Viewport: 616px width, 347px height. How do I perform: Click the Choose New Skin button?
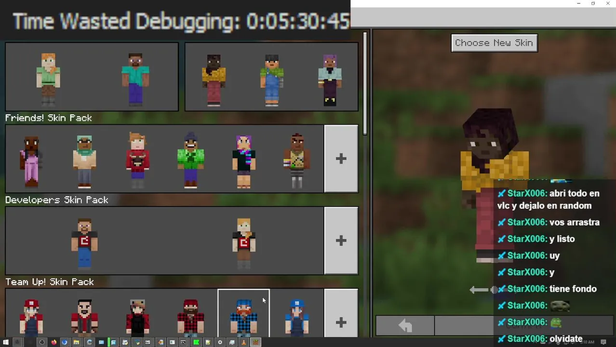pyautogui.click(x=494, y=43)
